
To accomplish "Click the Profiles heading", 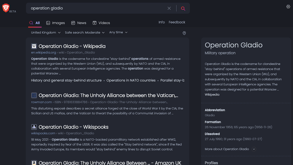I will (x=211, y=163).
